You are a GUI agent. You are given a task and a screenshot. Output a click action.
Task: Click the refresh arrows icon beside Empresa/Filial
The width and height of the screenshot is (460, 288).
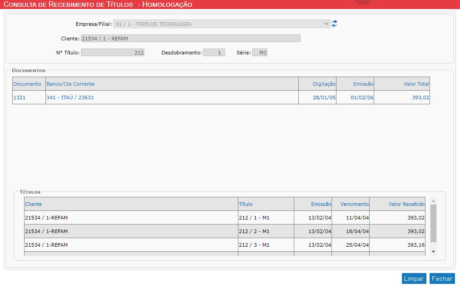pyautogui.click(x=334, y=24)
